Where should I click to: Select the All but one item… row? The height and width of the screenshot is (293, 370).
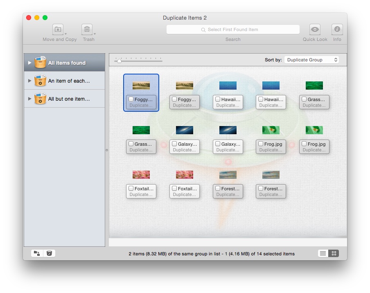(64, 99)
